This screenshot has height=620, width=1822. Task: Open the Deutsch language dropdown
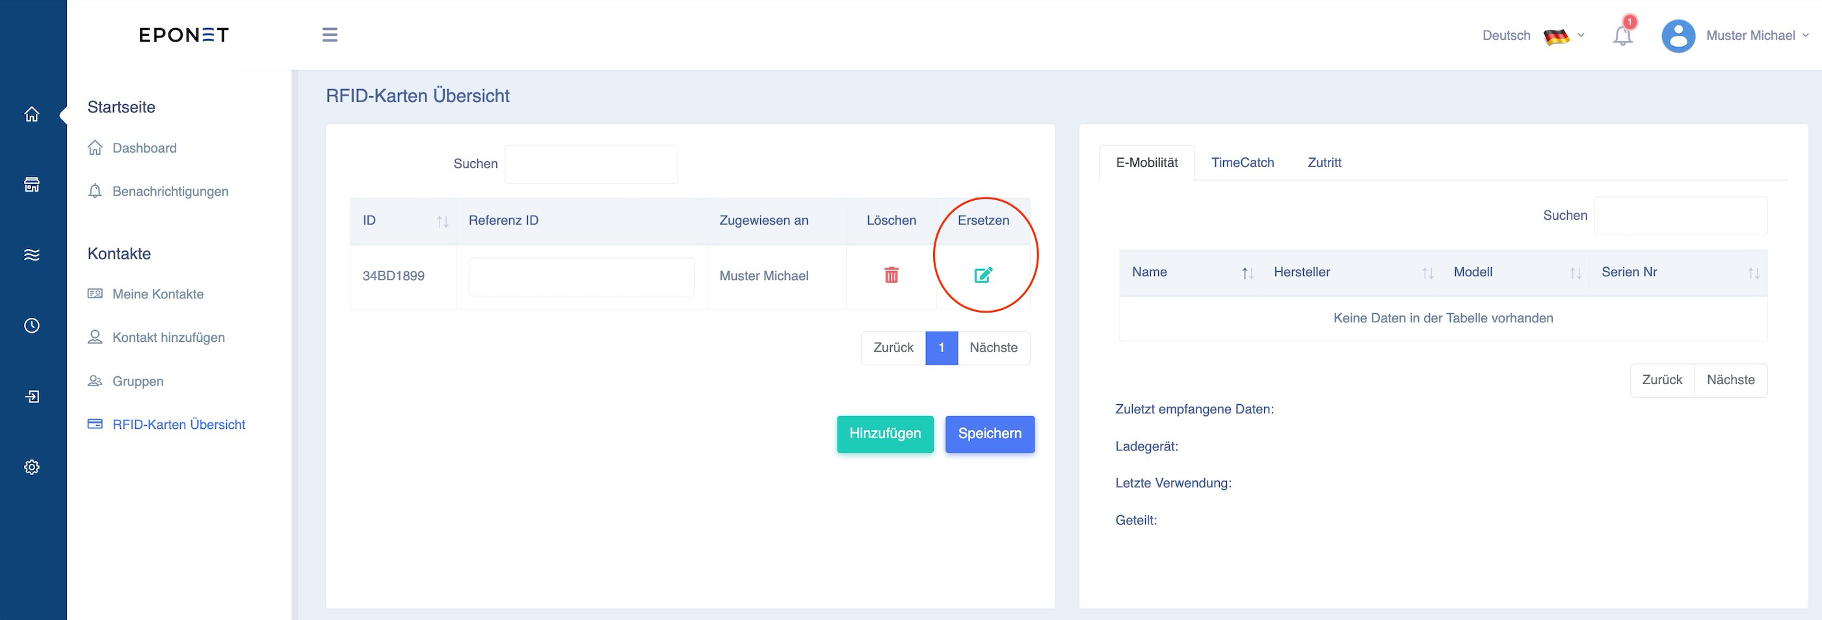pyautogui.click(x=1533, y=35)
